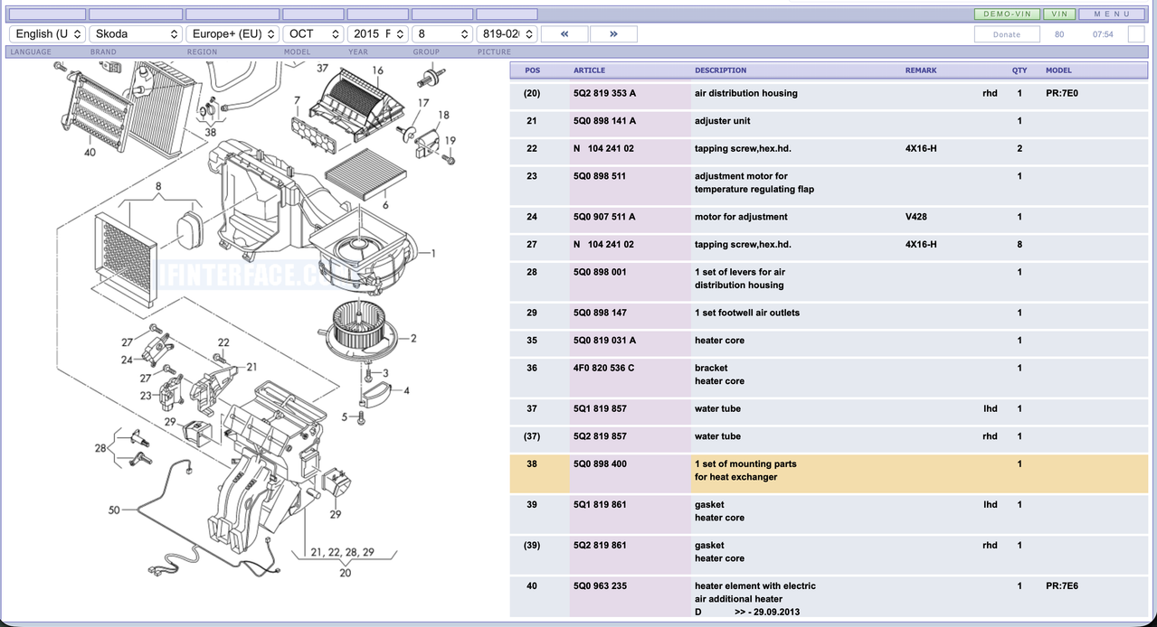This screenshot has height=627, width=1157.
Task: Select article 5Q0 907 511 A
Action: point(604,217)
